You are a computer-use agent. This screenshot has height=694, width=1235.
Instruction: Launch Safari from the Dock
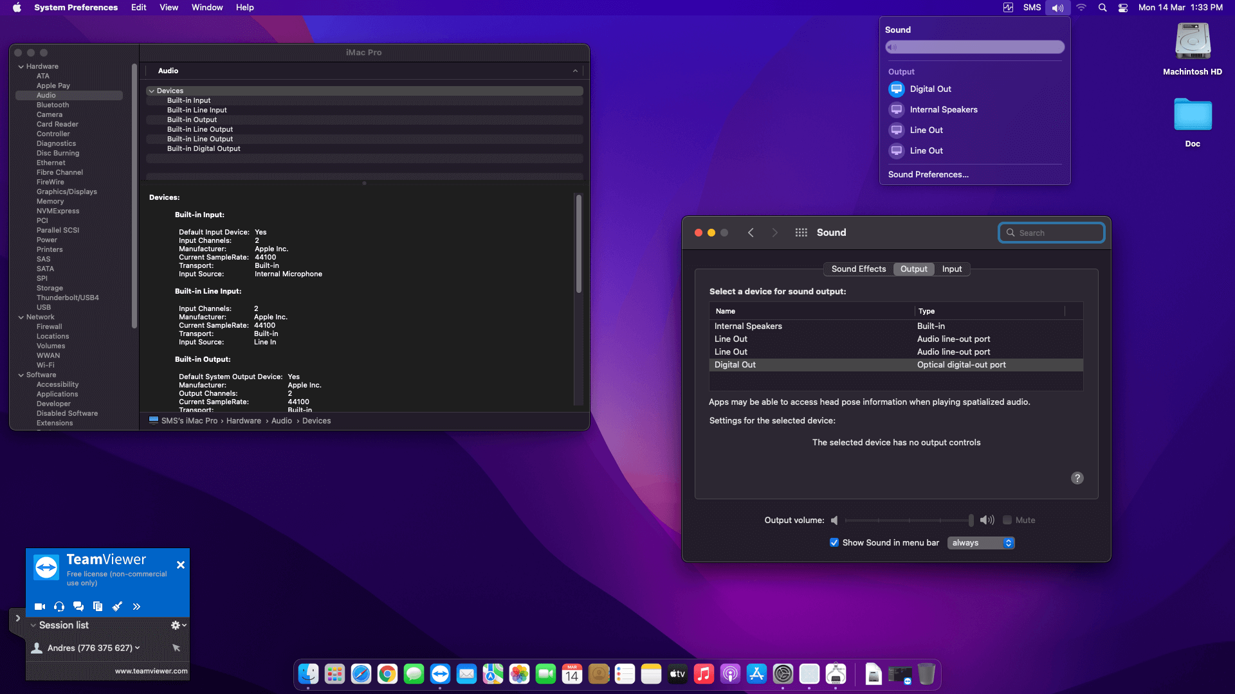(x=361, y=674)
